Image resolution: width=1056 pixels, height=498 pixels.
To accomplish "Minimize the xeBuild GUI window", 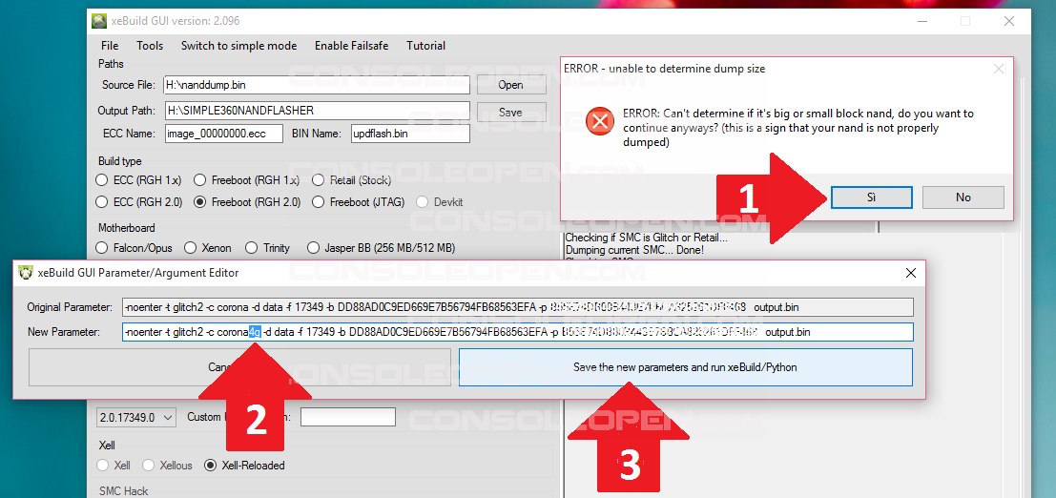I will [922, 21].
